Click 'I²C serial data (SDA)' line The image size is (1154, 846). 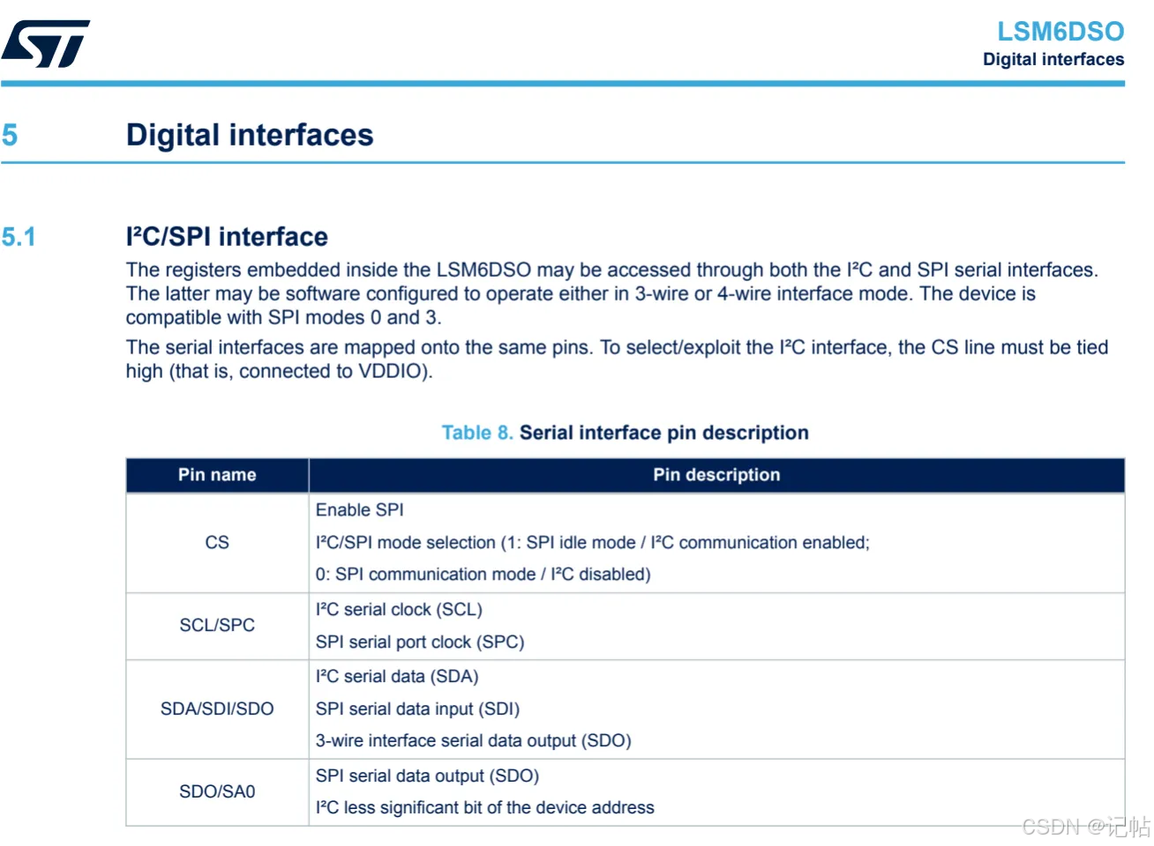397,677
